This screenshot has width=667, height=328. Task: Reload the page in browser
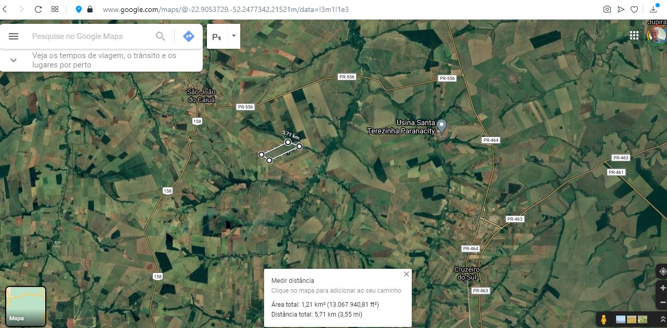pyautogui.click(x=38, y=9)
